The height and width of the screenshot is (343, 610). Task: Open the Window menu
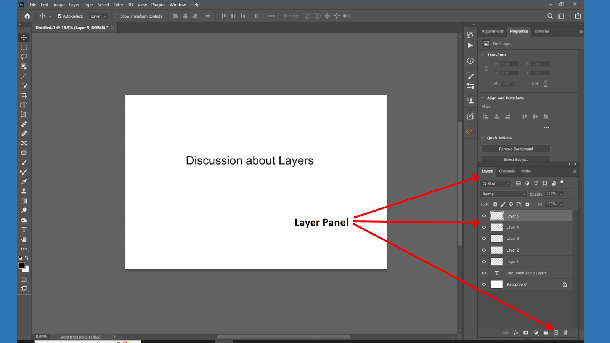pos(178,5)
